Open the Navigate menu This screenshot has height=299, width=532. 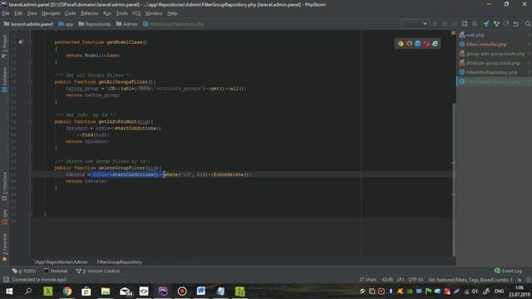pyautogui.click(x=51, y=13)
